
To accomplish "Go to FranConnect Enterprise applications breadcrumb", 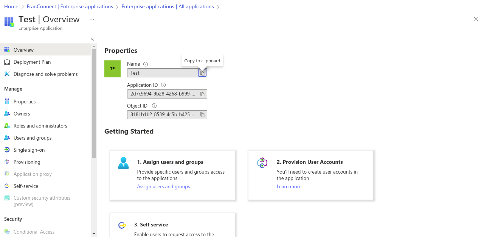I will 70,6.
